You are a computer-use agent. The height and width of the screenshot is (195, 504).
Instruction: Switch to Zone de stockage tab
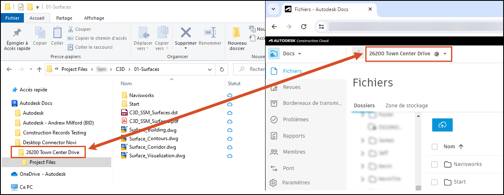tap(407, 105)
